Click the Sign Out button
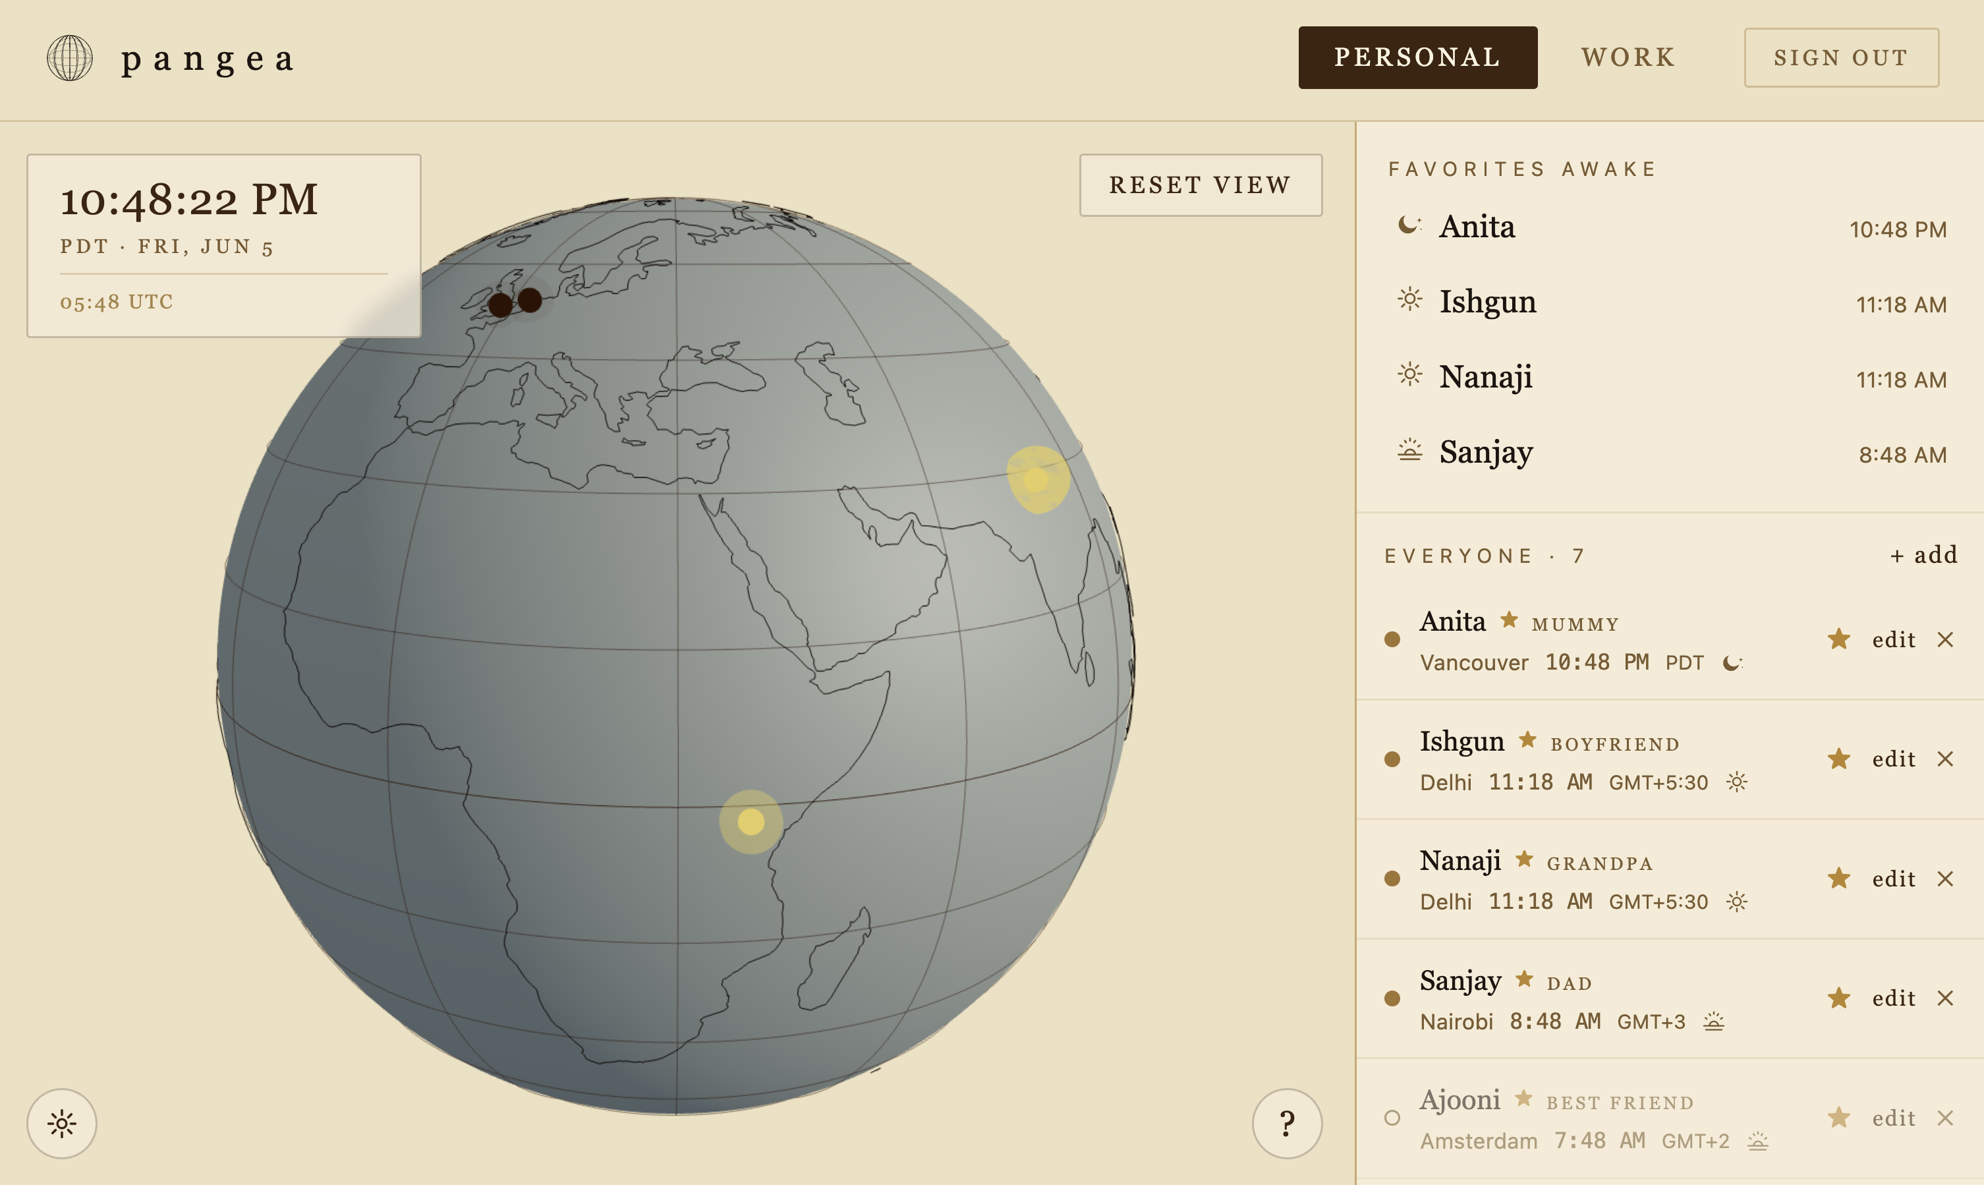Image resolution: width=1984 pixels, height=1185 pixels. tap(1841, 57)
